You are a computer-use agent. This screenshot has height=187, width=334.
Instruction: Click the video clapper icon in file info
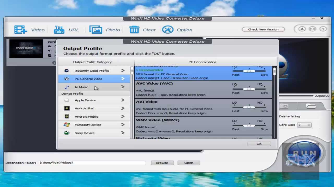click(50, 46)
